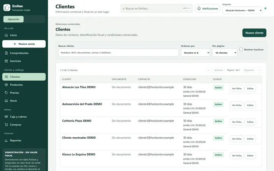Click the CLIENTE column header
Image resolution: width=274 pixels, height=171 pixels.
coord(67,79)
